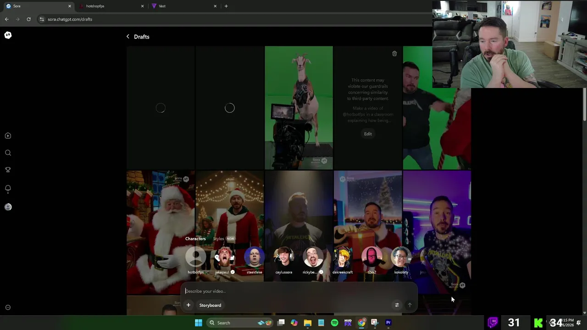Viewport: 587px width, 330px height.
Task: Open the Notepad taskbar icon
Action: click(x=321, y=323)
